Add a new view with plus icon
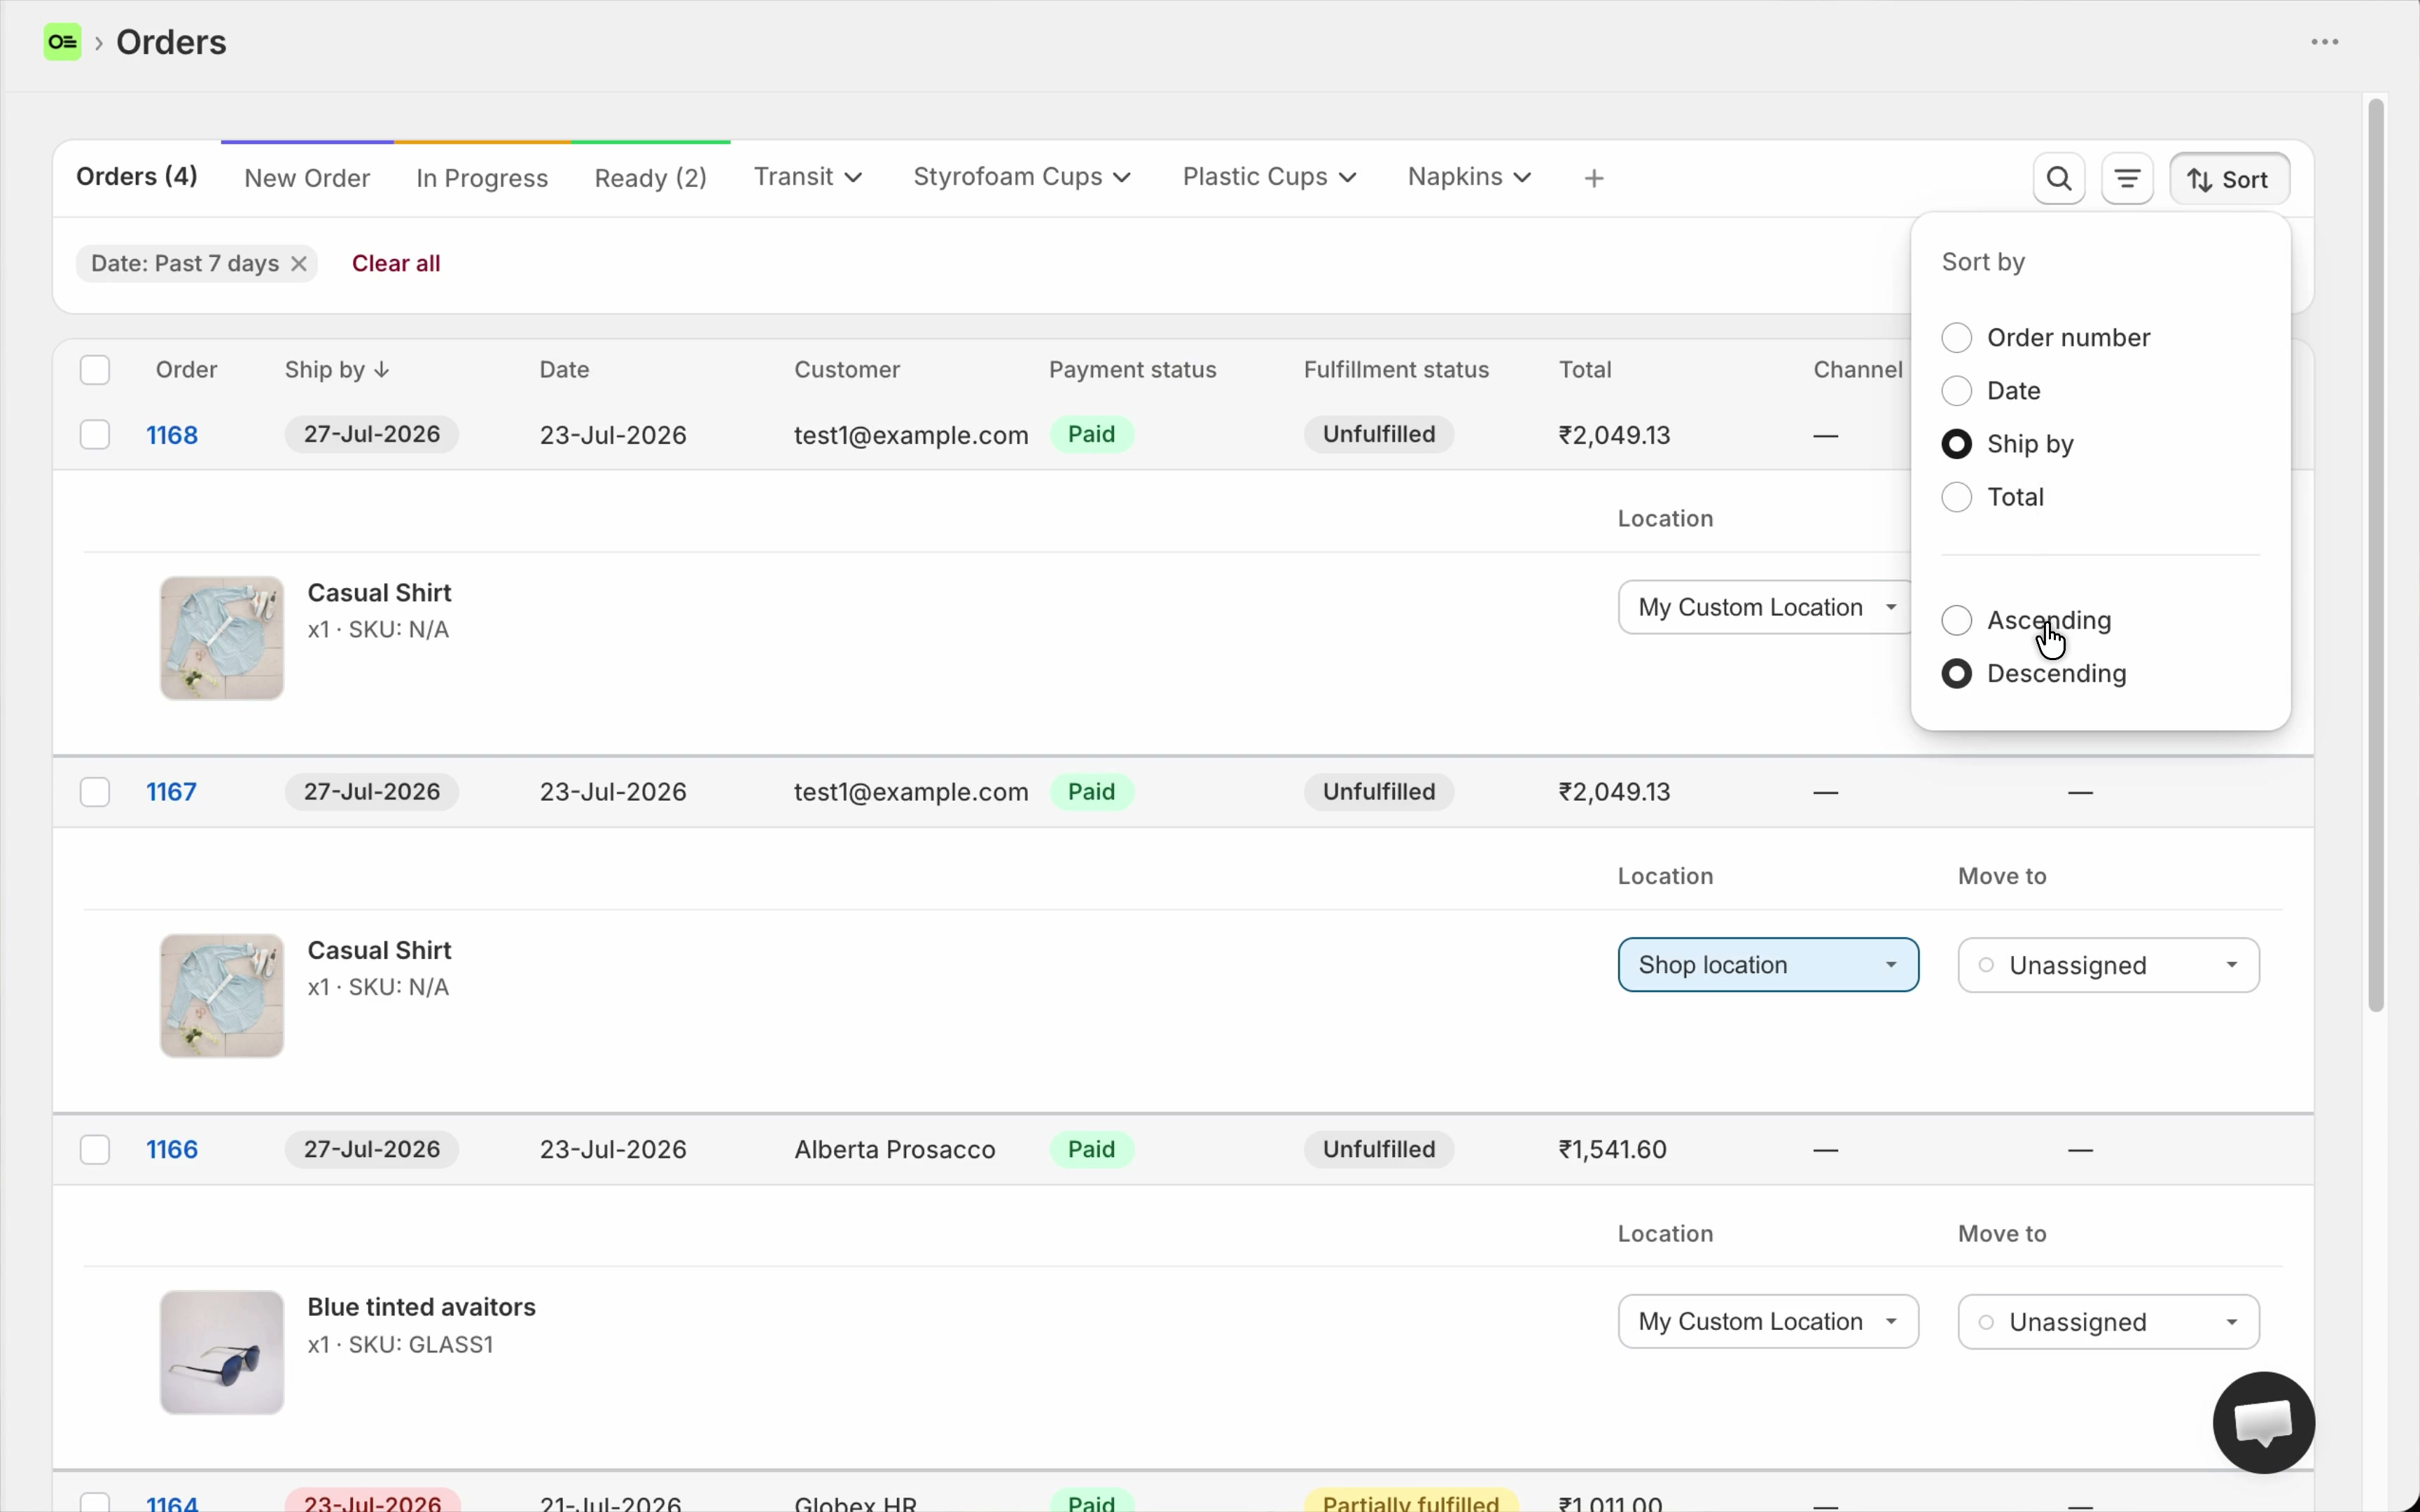Screen dimensions: 2420x1512 pos(1594,178)
